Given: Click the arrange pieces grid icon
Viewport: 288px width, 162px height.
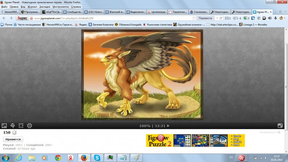Looking at the screenshot, I should (x=21, y=126).
